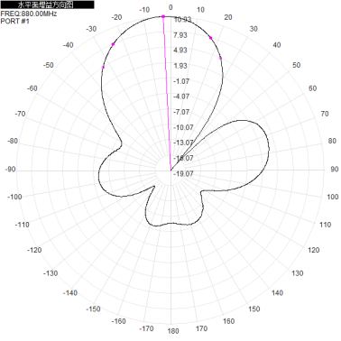Click the -19.07 gain scale value
The width and height of the screenshot is (341, 341).
183,173
